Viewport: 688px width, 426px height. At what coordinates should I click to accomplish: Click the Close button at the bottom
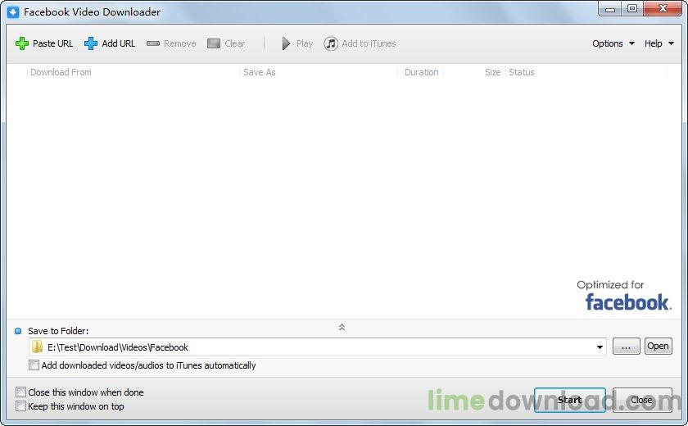pyautogui.click(x=642, y=400)
